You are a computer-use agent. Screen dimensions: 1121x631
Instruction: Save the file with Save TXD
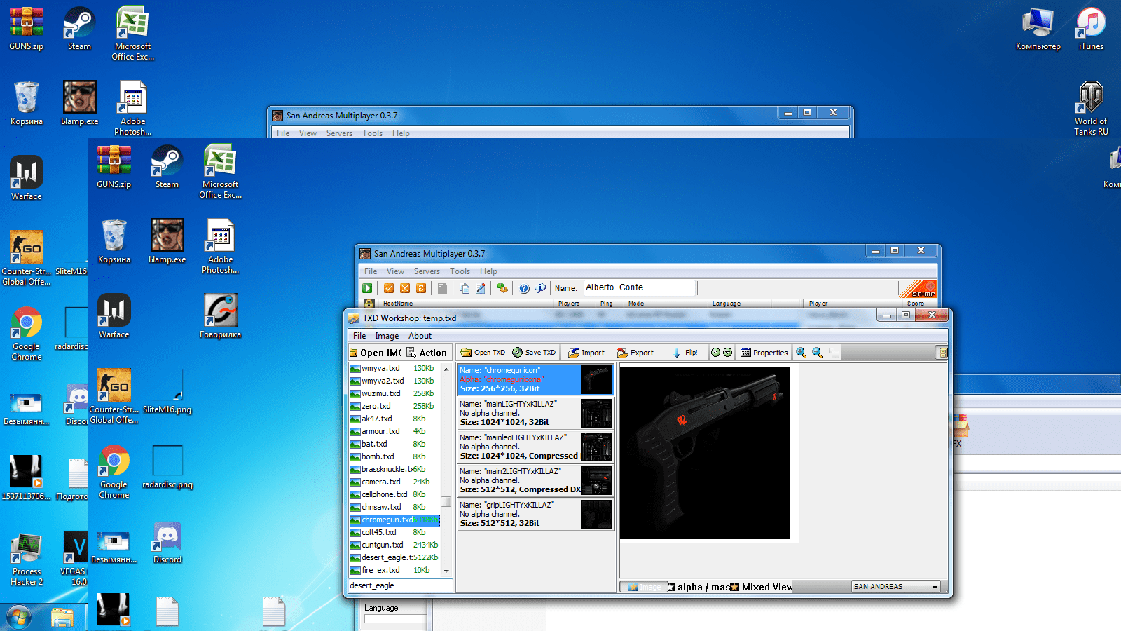click(x=534, y=353)
